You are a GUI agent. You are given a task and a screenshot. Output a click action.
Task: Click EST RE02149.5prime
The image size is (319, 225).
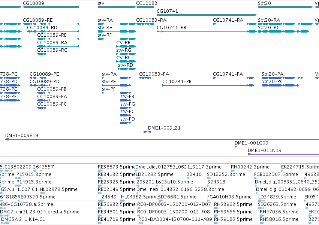100,193
